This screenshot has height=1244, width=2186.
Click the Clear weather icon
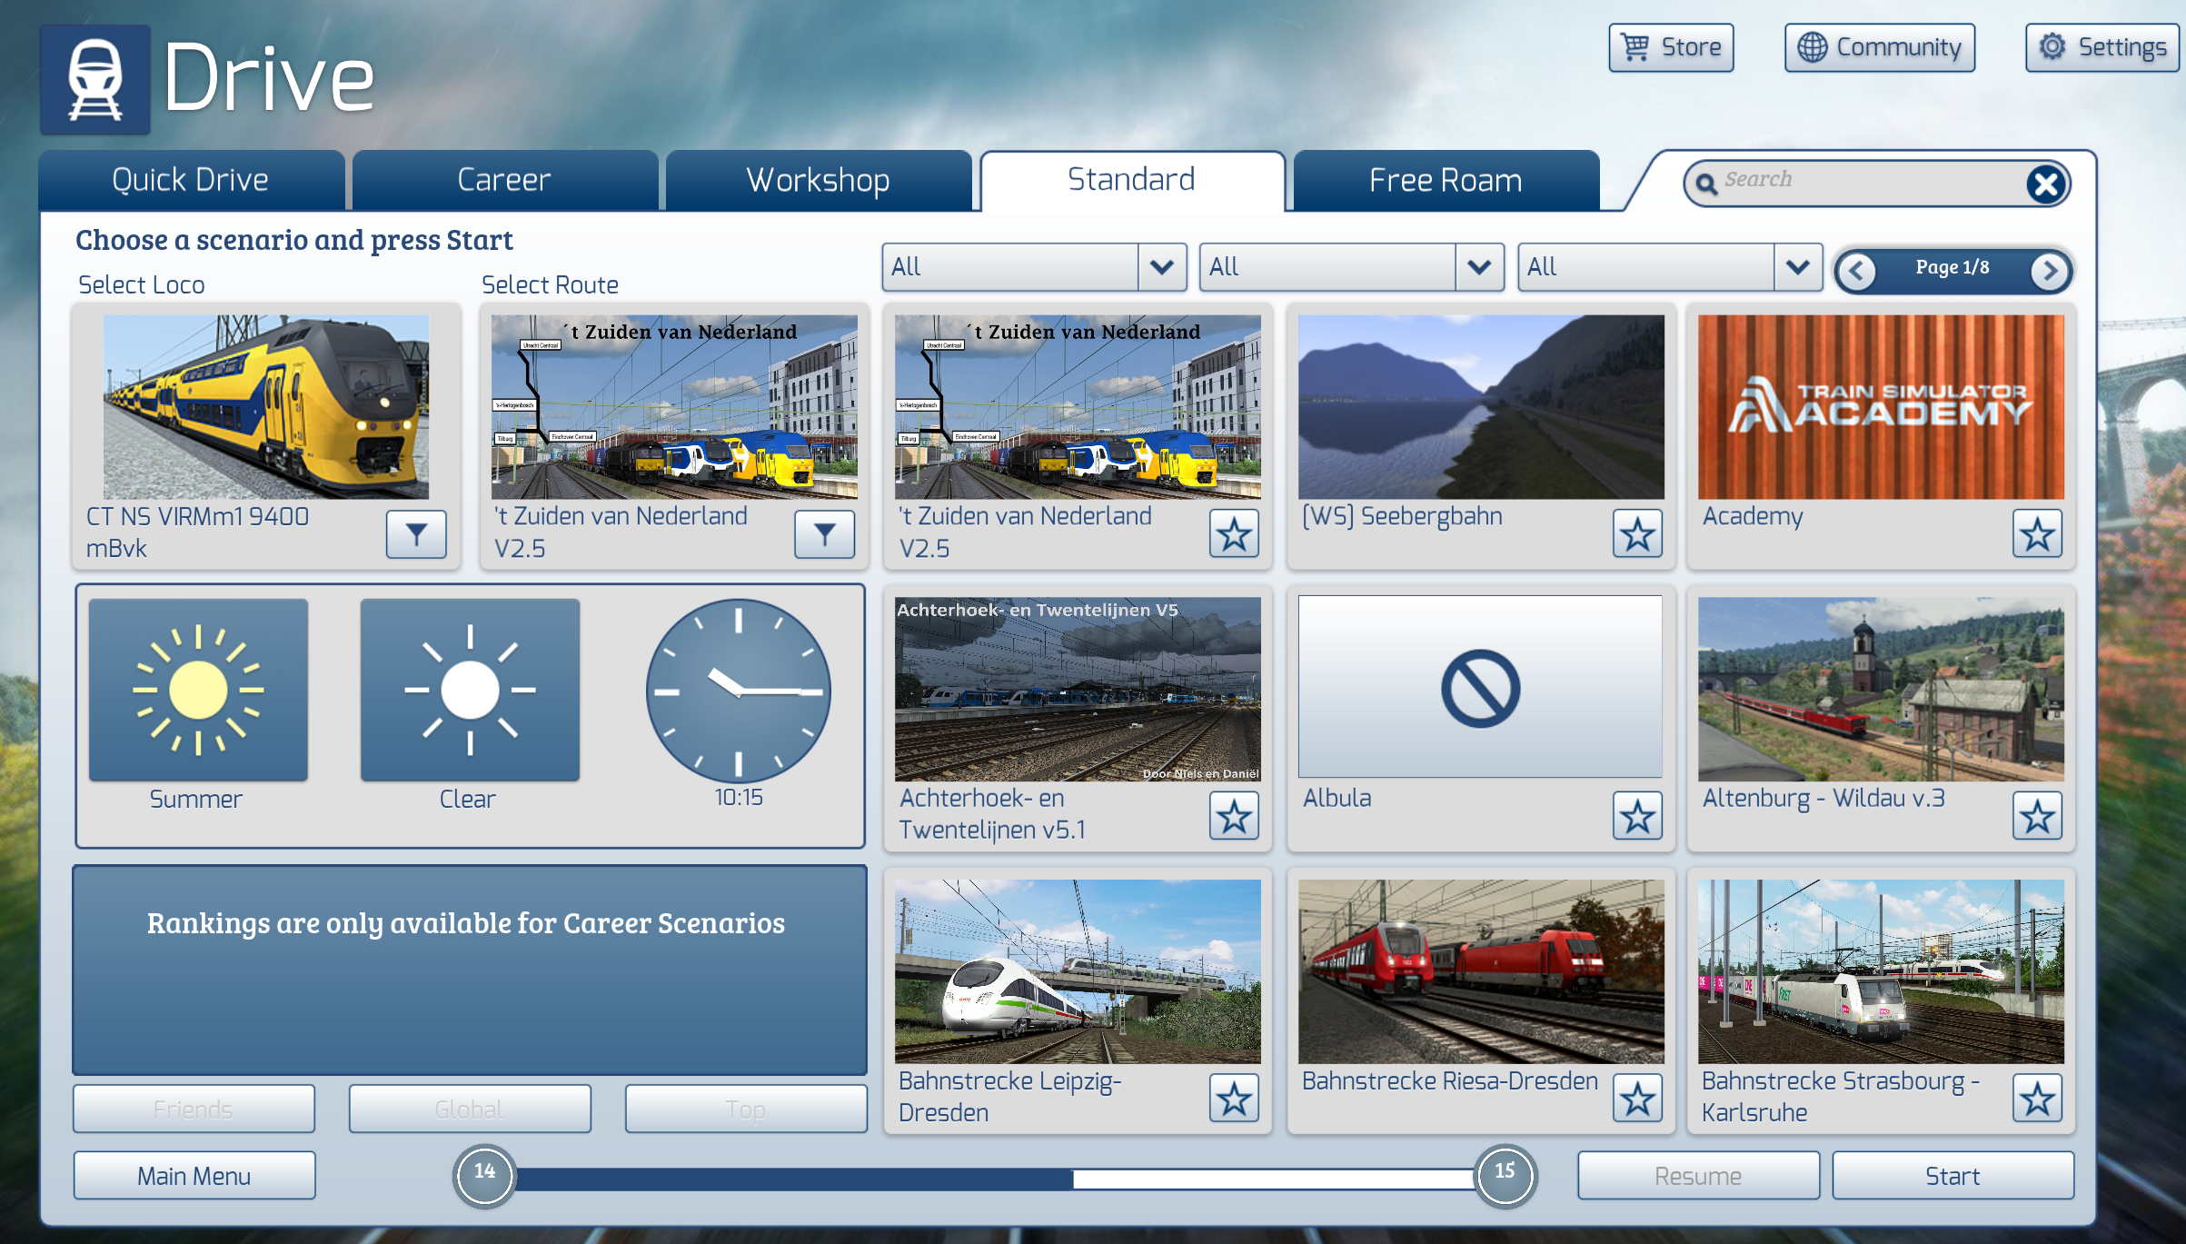470,690
